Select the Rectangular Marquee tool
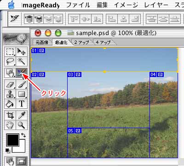 pyautogui.click(x=10, y=52)
